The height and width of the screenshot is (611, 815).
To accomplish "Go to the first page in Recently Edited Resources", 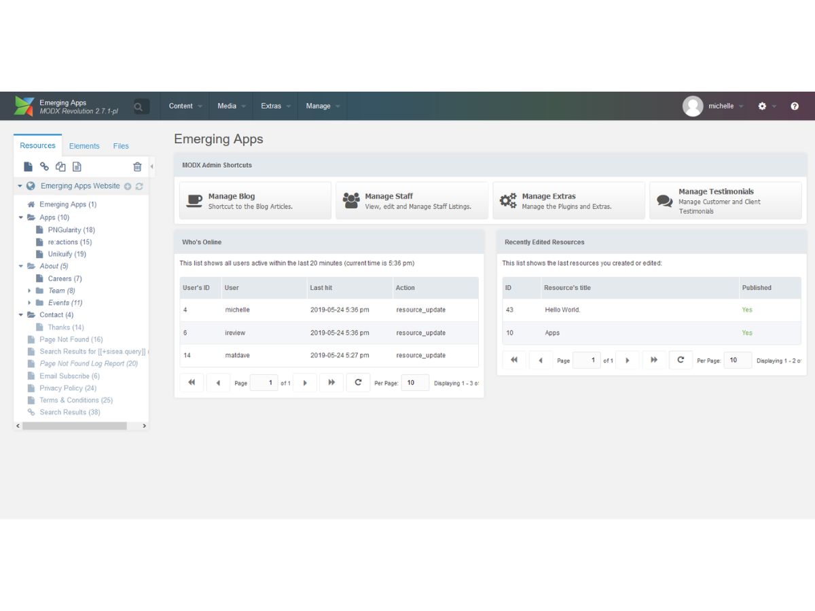I will point(514,360).
